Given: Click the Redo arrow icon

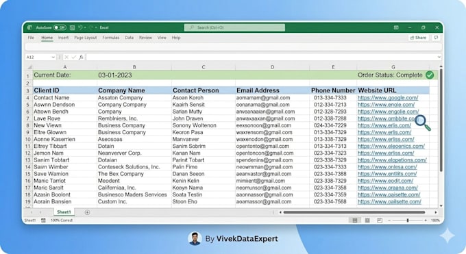Looking at the screenshot, I should (91, 27).
